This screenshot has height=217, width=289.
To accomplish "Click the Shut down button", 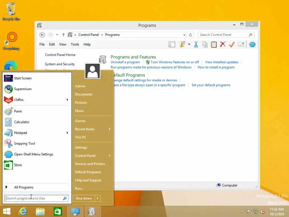I will 84,198.
